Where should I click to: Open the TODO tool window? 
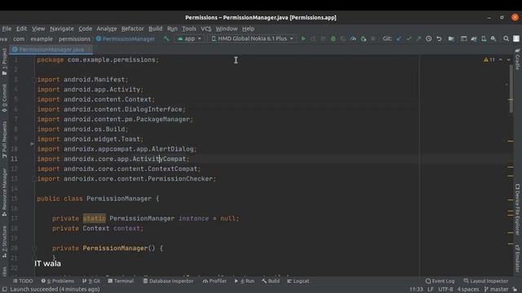(23, 281)
